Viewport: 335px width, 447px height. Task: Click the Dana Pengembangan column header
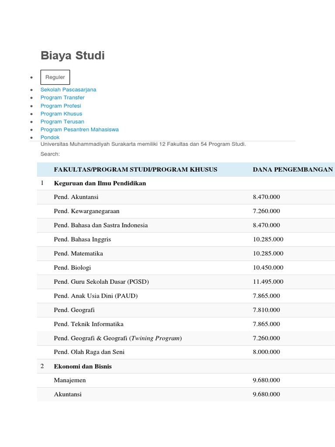tap(293, 170)
